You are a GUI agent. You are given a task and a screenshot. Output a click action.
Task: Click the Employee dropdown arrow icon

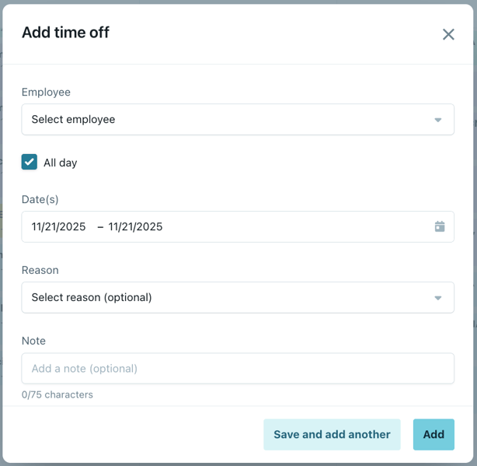click(x=438, y=120)
